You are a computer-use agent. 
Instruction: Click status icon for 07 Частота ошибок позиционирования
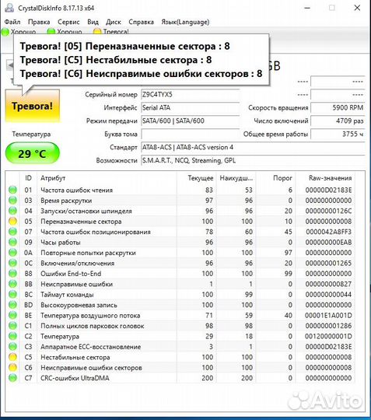pos(12,232)
